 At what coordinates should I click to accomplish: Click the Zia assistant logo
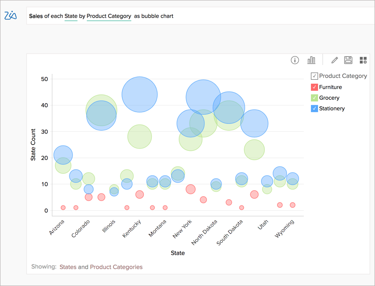coord(11,16)
